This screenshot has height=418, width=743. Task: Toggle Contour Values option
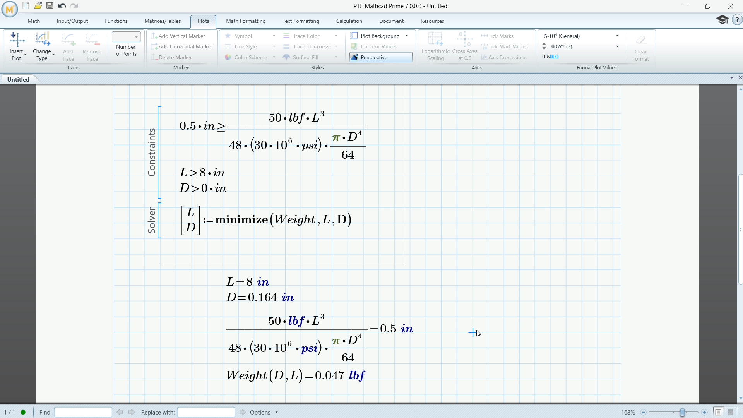tap(373, 46)
